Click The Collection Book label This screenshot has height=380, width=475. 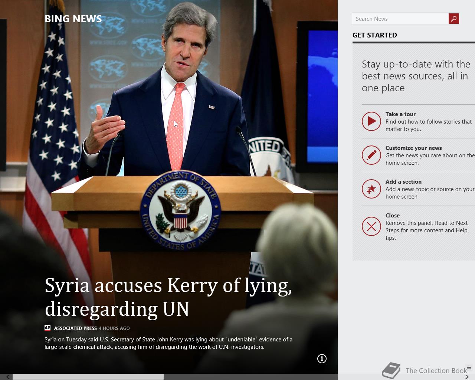(x=436, y=370)
